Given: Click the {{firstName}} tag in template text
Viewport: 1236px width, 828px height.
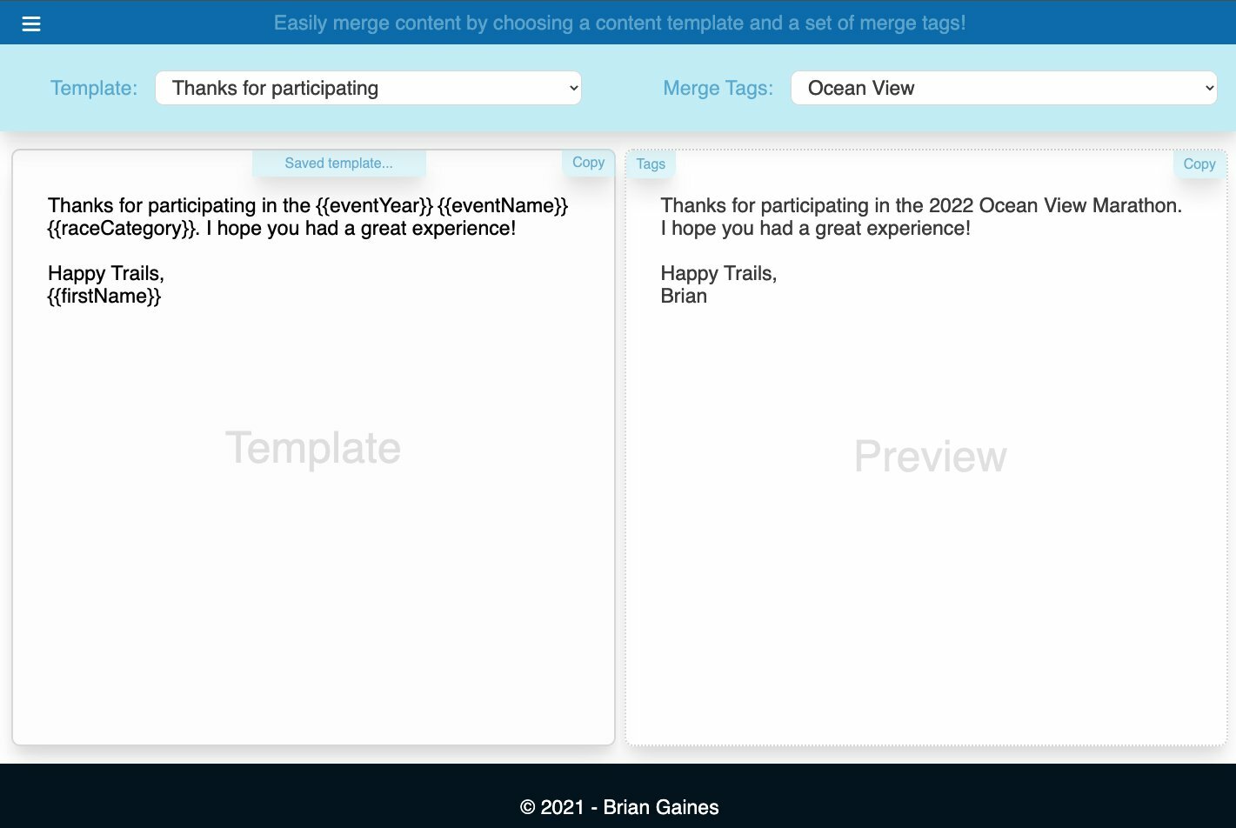Looking at the screenshot, I should 104,296.
